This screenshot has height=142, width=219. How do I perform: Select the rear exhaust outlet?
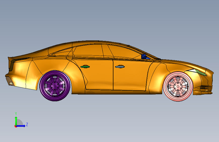[11, 84]
